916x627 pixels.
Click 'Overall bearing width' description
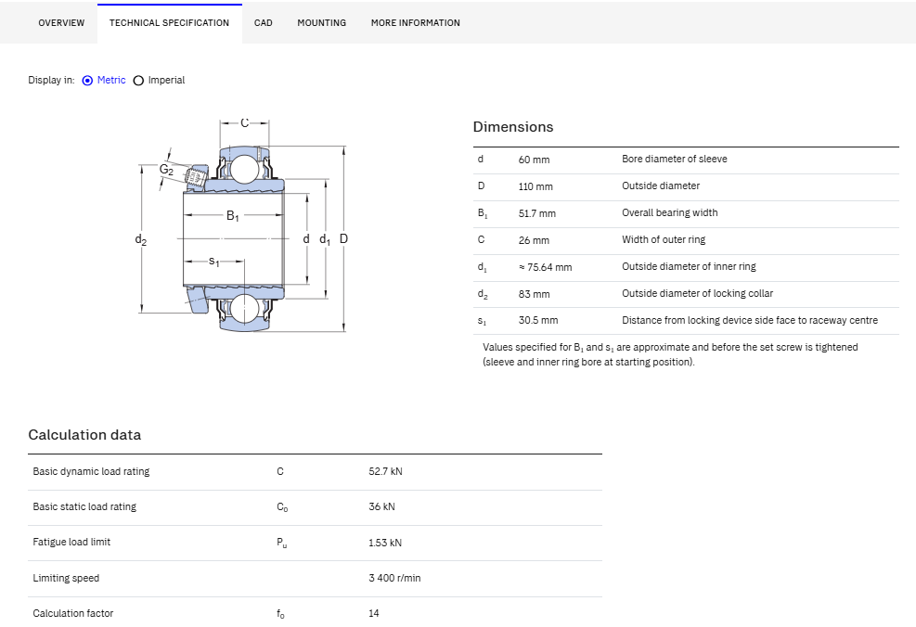[670, 212]
